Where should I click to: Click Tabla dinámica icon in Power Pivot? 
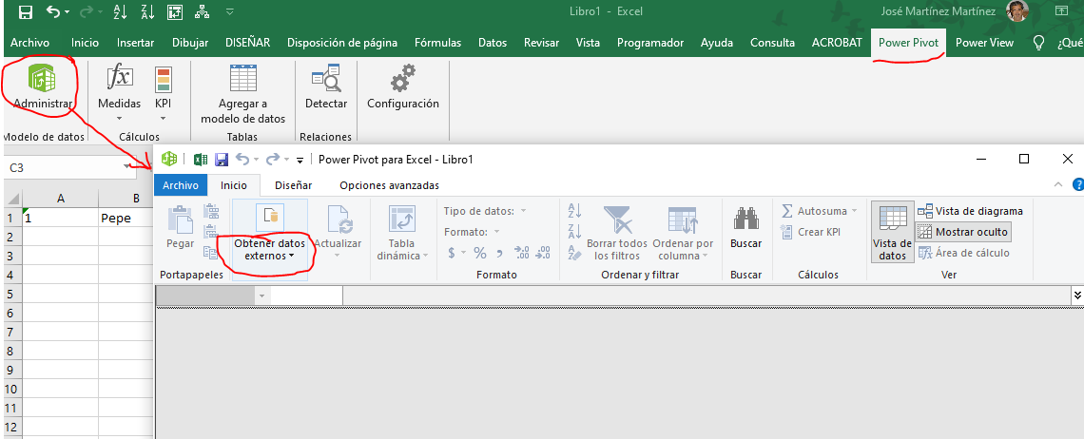[x=401, y=219]
